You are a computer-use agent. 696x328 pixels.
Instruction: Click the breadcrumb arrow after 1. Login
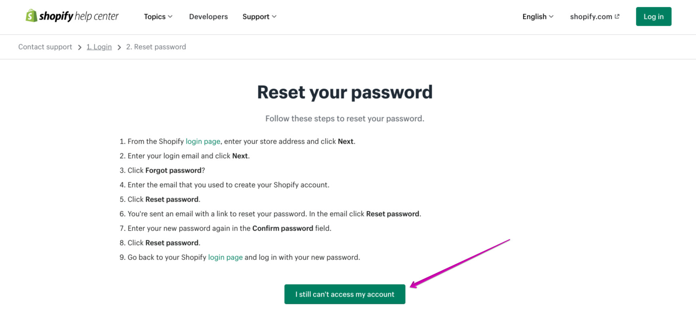coord(119,47)
